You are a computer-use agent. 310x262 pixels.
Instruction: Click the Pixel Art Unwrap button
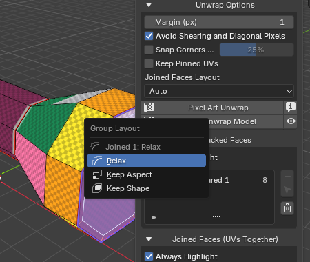[x=212, y=108]
